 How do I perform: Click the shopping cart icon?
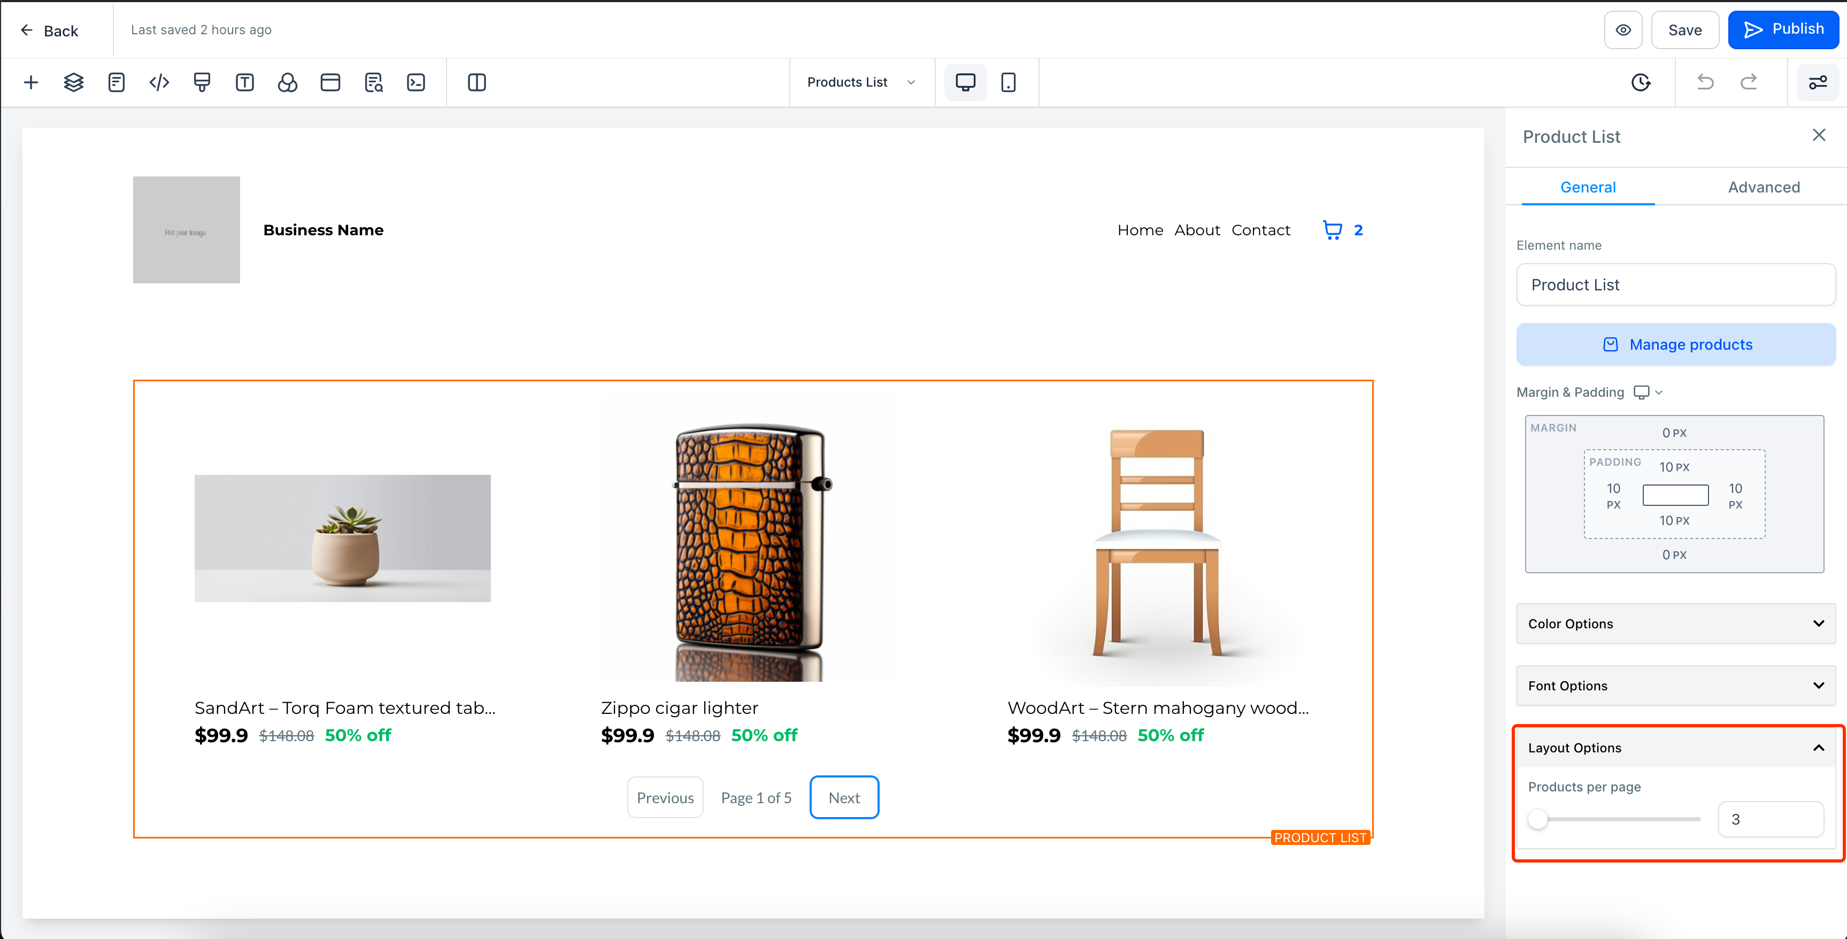click(x=1332, y=230)
